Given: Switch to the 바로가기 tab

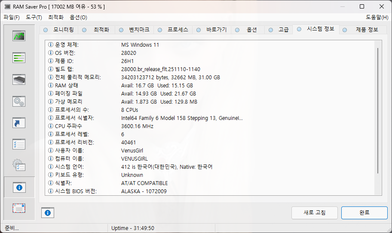Looking at the screenshot, I should [212, 30].
